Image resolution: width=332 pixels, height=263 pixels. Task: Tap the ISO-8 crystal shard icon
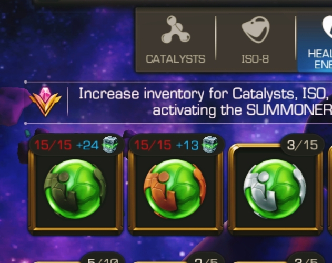[256, 29]
